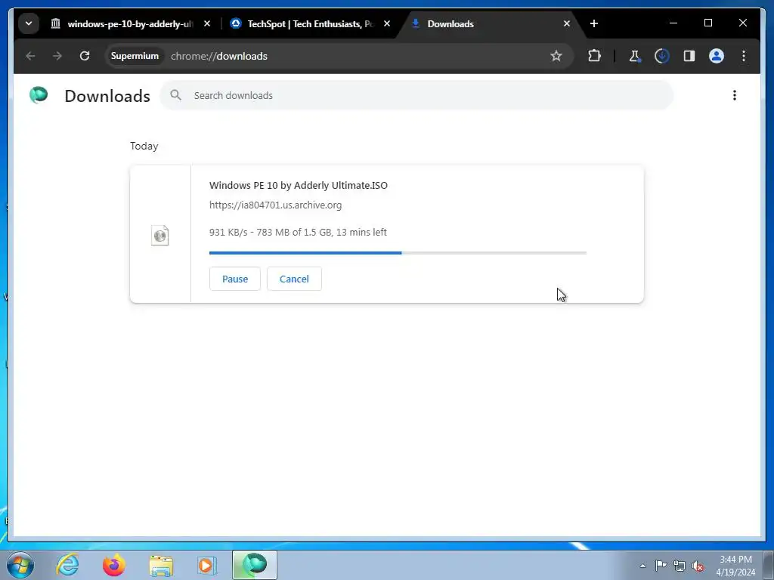Go back with the back arrow

[30, 56]
